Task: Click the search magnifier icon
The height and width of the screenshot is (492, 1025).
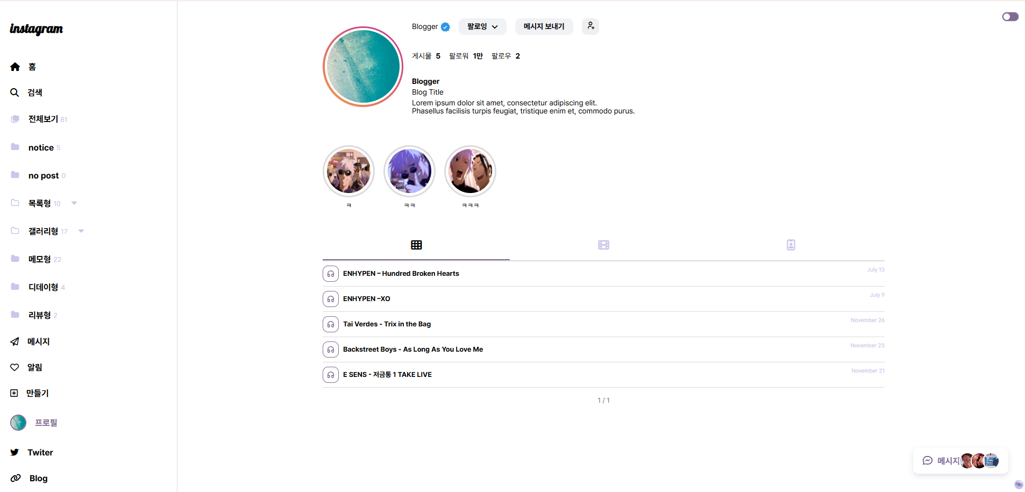Action: point(15,92)
